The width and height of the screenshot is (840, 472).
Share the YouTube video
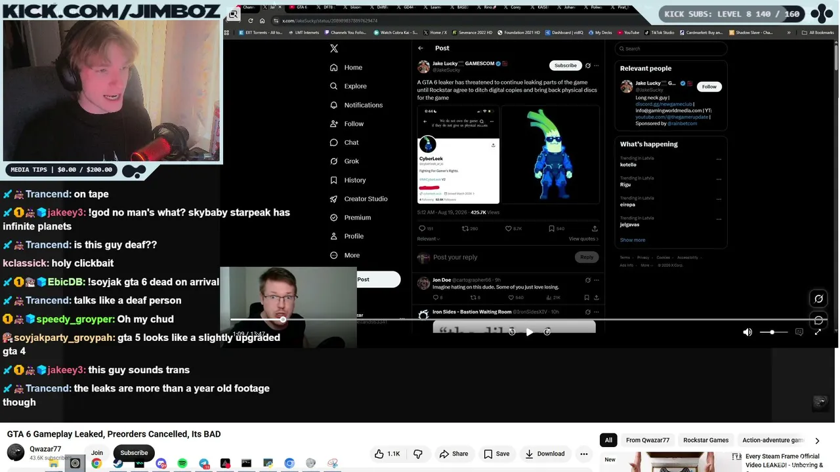click(453, 454)
